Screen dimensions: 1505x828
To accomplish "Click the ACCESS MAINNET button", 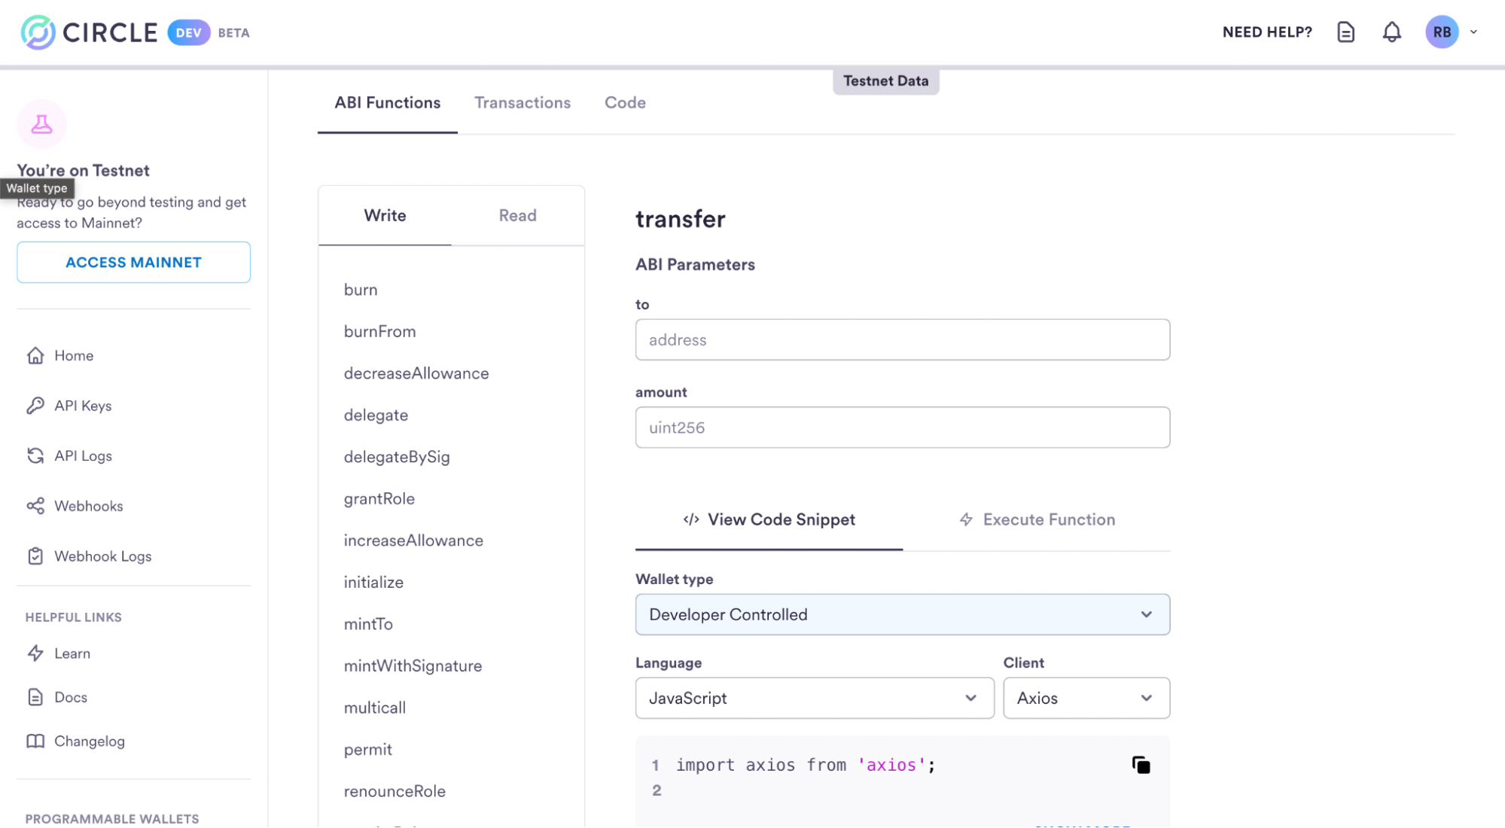I will point(133,262).
